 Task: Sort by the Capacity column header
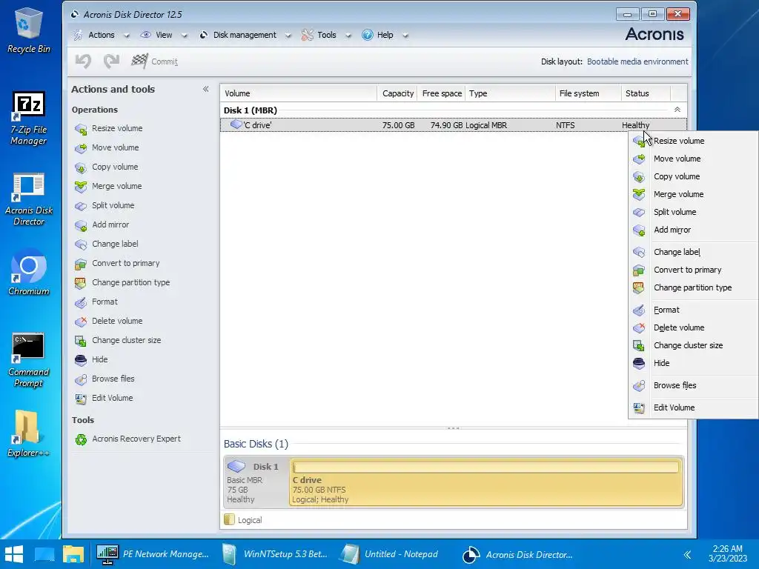tap(397, 93)
